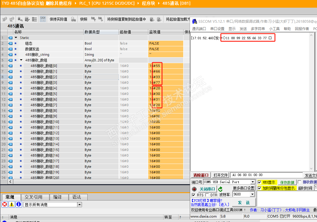Click the reset start values icon
317x222 pixels.
point(20,19)
